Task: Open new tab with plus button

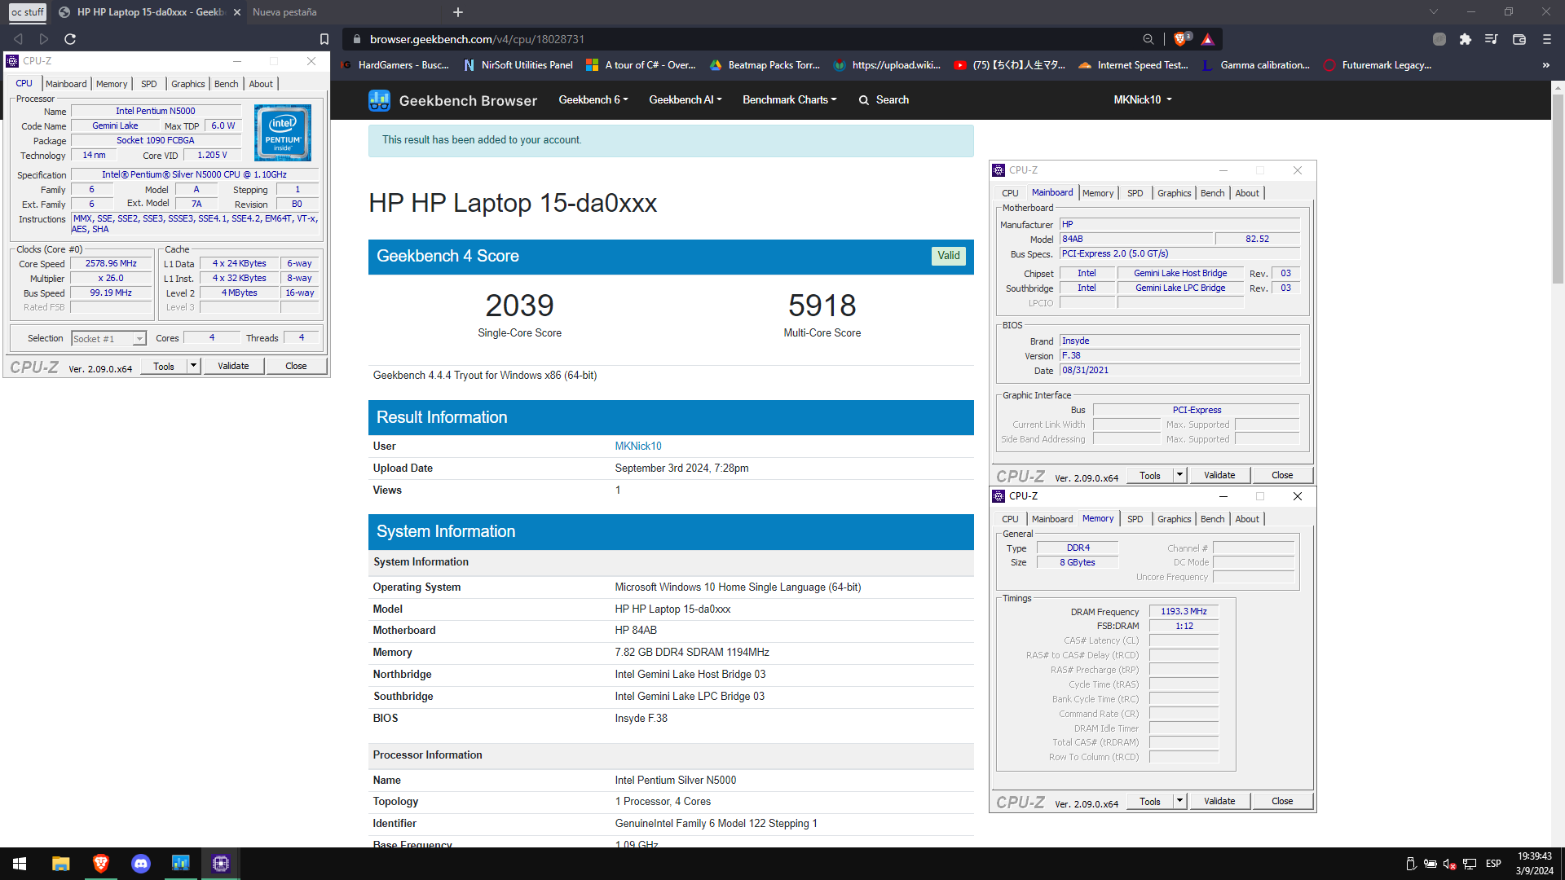Action: (458, 12)
